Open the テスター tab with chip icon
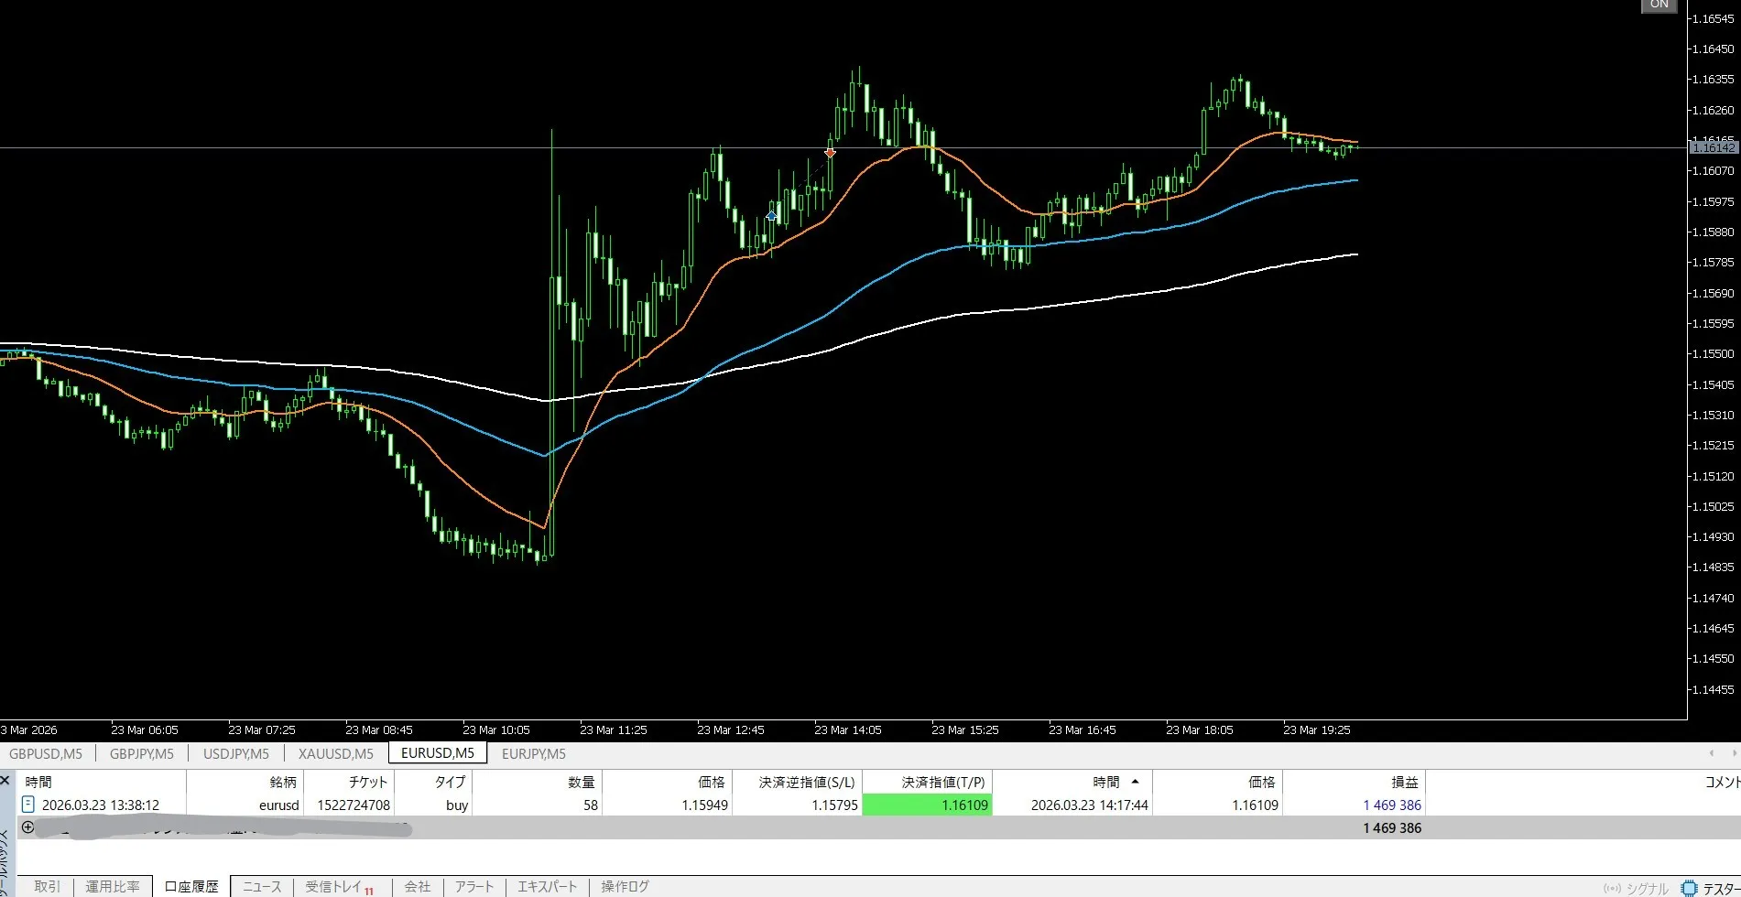 point(1711,888)
